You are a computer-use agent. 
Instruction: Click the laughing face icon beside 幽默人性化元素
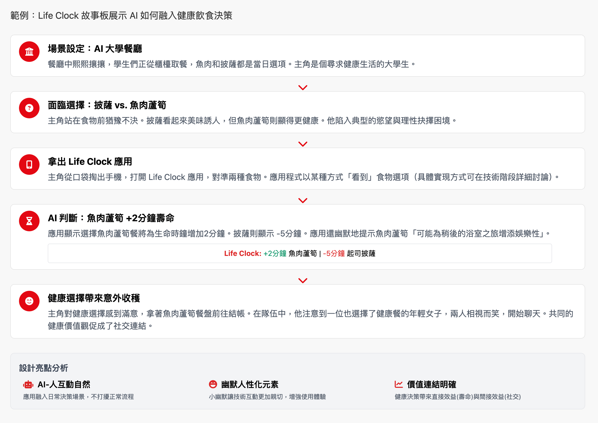pyautogui.click(x=213, y=384)
